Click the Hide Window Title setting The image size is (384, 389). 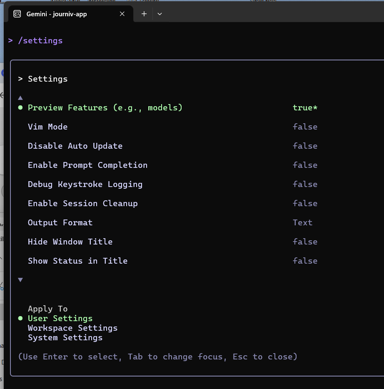(70, 242)
